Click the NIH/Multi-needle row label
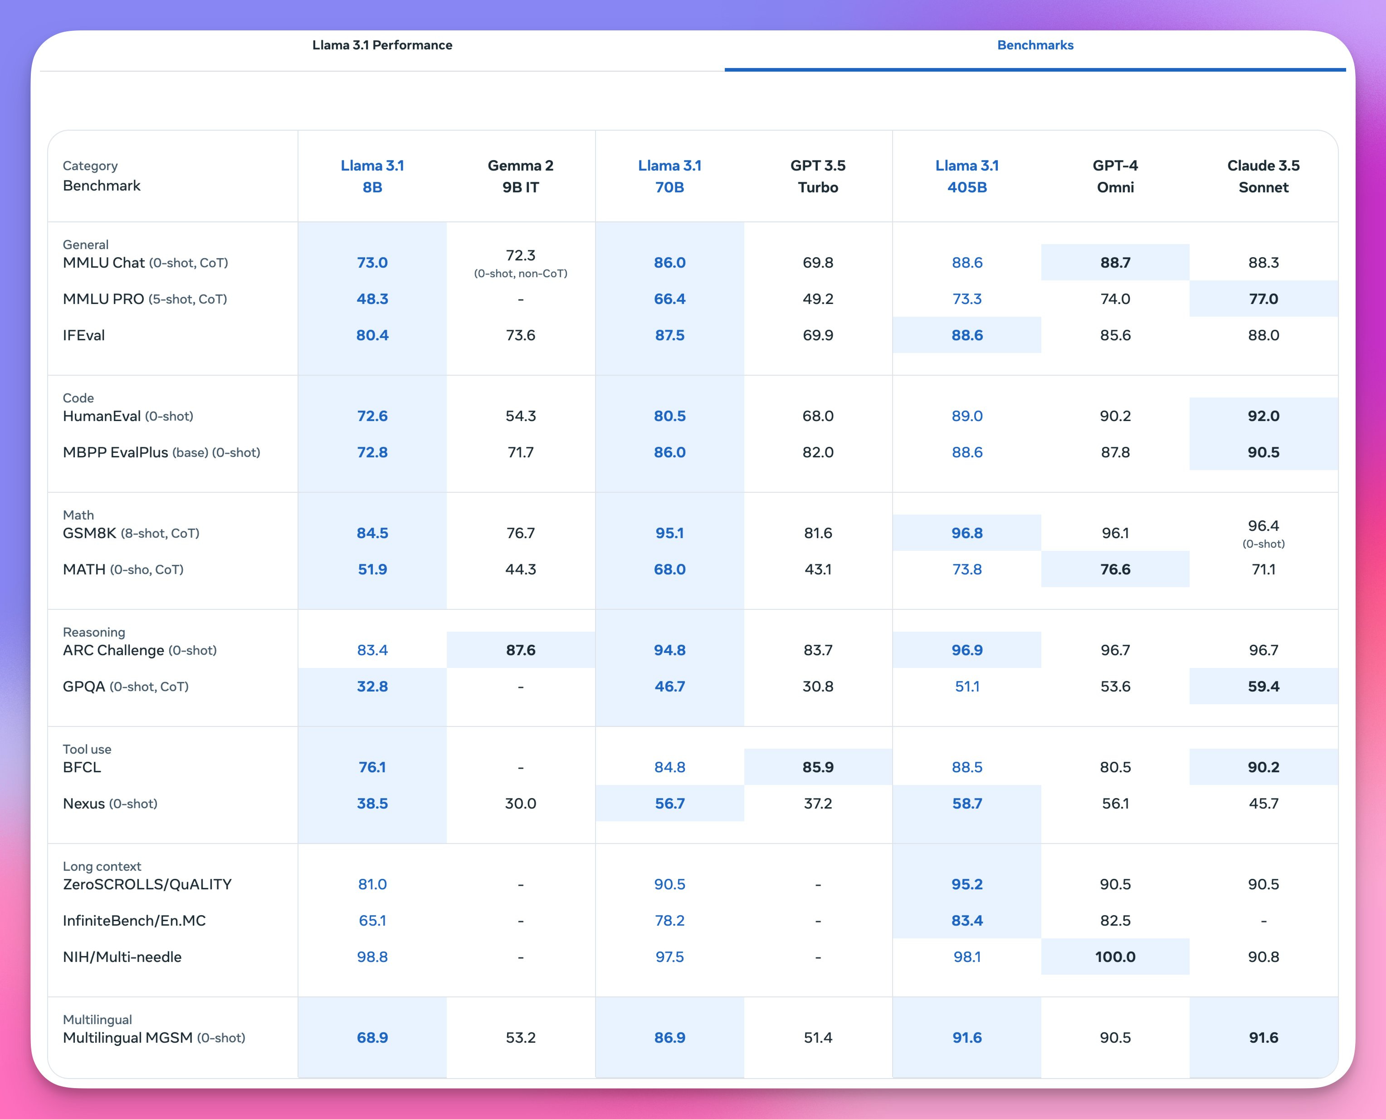The height and width of the screenshot is (1119, 1386). [122, 957]
